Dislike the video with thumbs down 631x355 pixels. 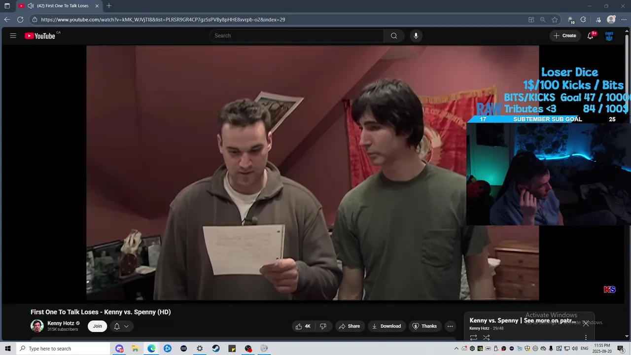(323, 326)
